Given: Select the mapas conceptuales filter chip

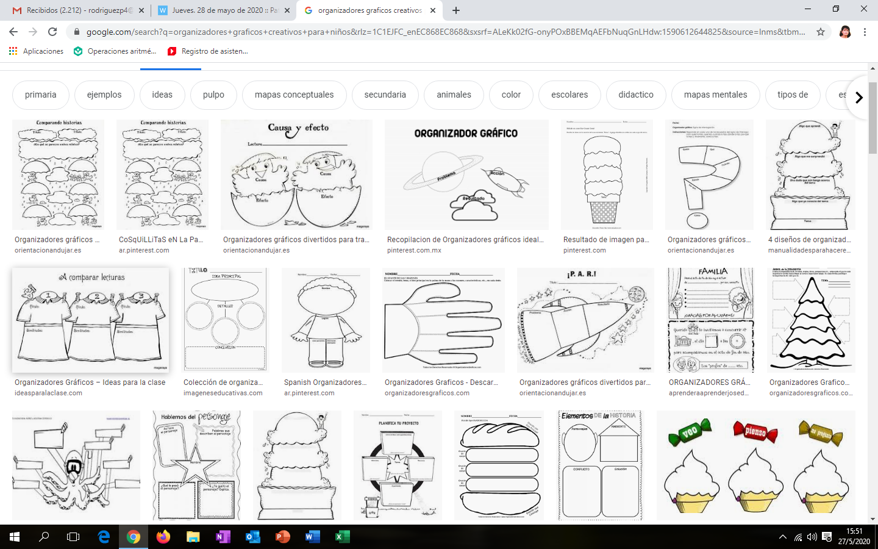Looking at the screenshot, I should pos(294,95).
